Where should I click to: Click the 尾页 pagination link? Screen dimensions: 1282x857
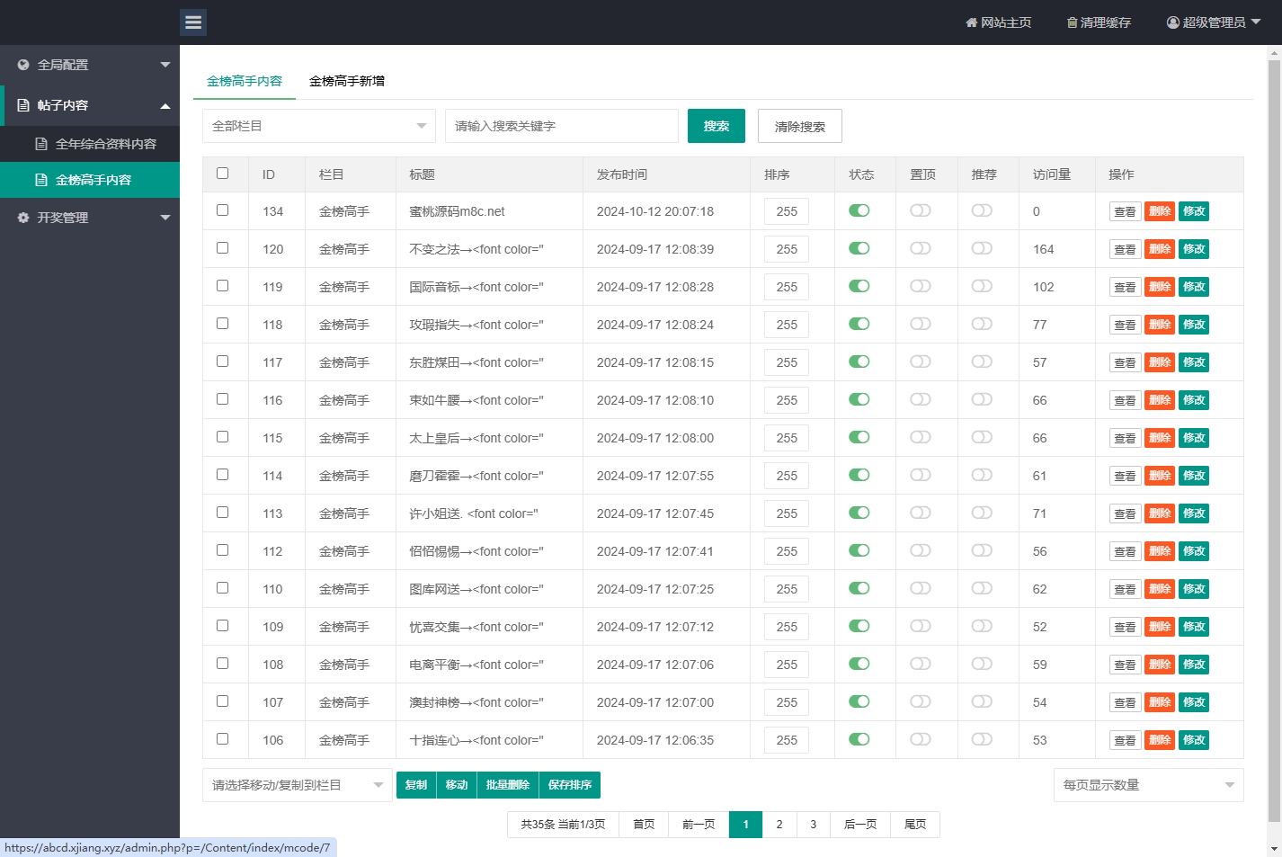[x=915, y=825]
